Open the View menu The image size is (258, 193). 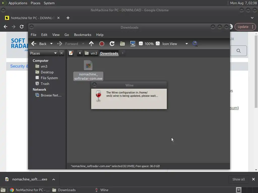[56, 35]
